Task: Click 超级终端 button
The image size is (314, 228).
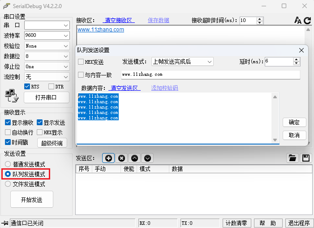Action: coord(52,143)
